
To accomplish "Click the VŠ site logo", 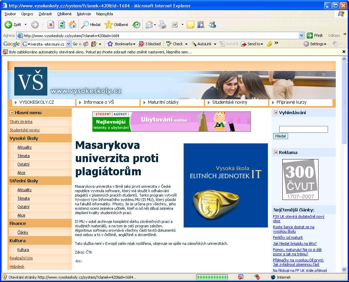I will 31,81.
